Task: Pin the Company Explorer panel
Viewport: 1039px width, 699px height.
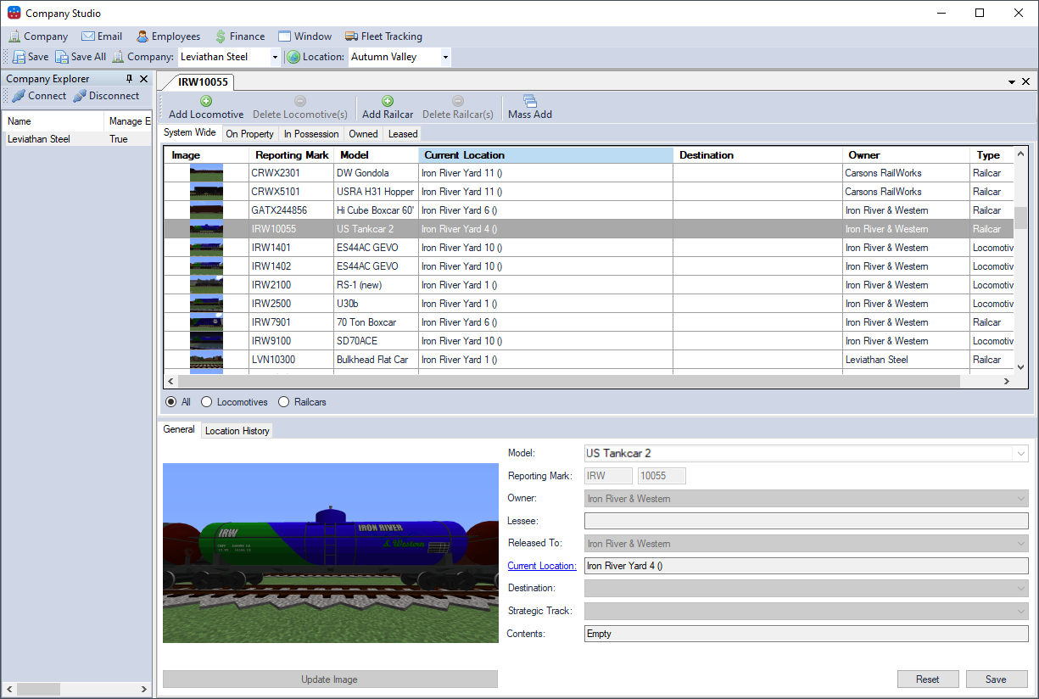Action: point(129,79)
